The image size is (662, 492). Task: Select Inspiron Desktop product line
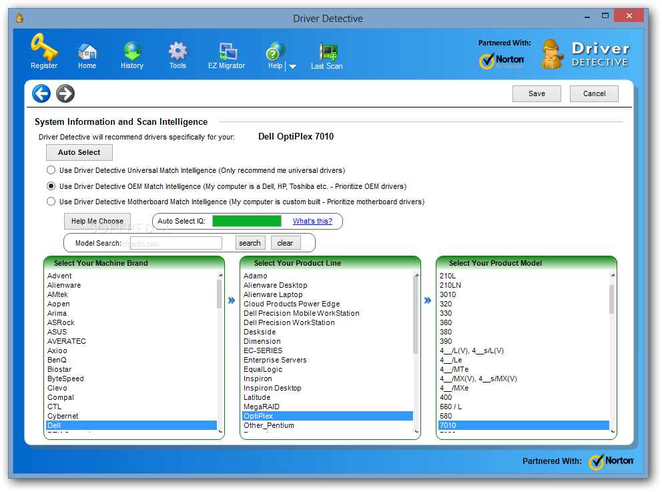(328, 388)
